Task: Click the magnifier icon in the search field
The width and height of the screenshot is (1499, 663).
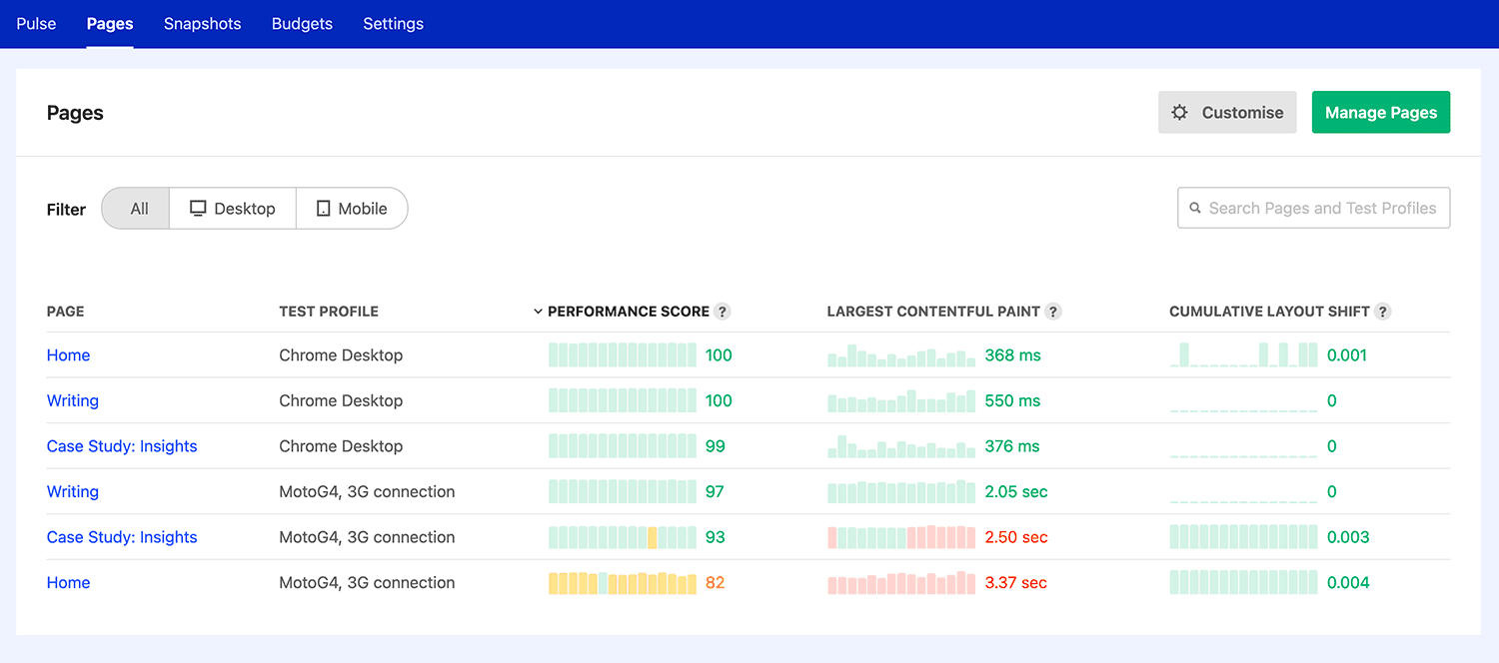Action: [1196, 208]
